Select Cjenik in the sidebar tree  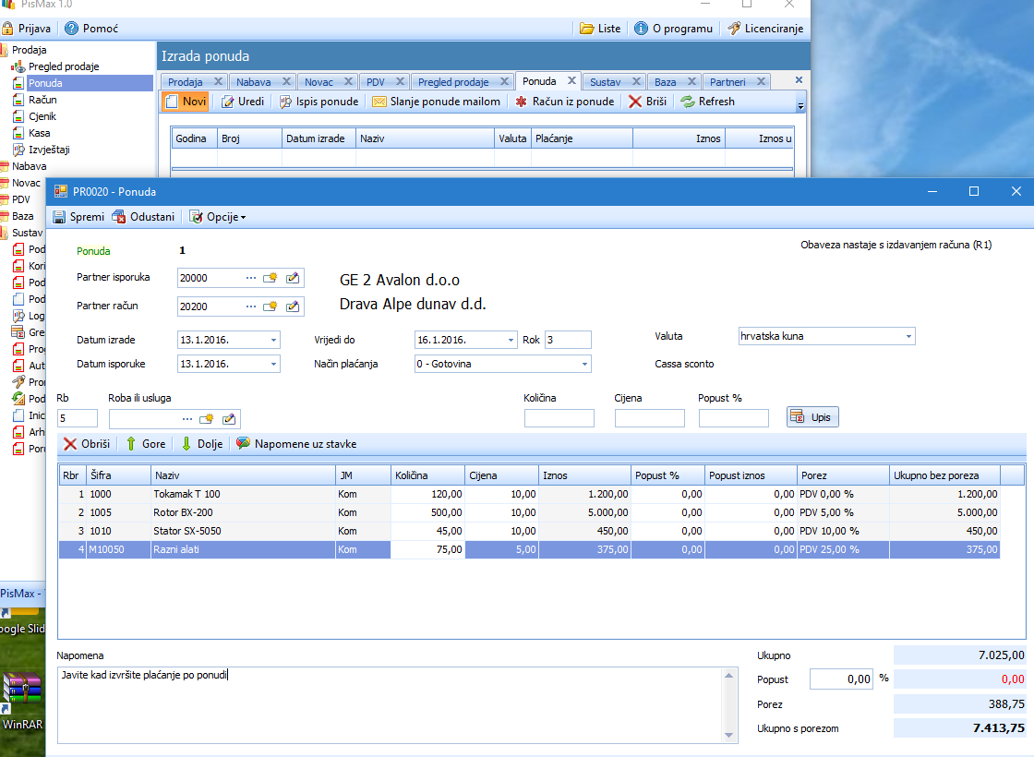pyautogui.click(x=42, y=116)
